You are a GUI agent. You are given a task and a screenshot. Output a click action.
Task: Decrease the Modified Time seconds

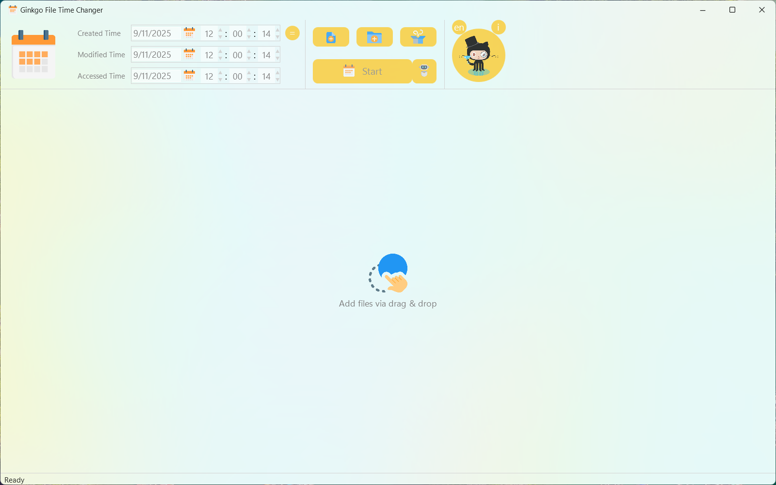(277, 58)
